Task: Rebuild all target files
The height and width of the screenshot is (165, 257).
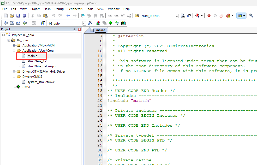Action: (18, 23)
